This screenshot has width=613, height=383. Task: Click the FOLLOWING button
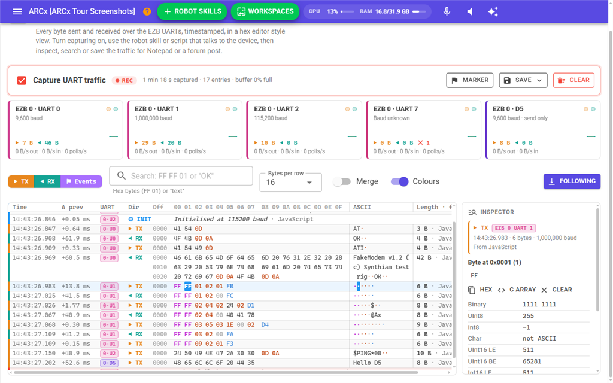click(x=572, y=181)
